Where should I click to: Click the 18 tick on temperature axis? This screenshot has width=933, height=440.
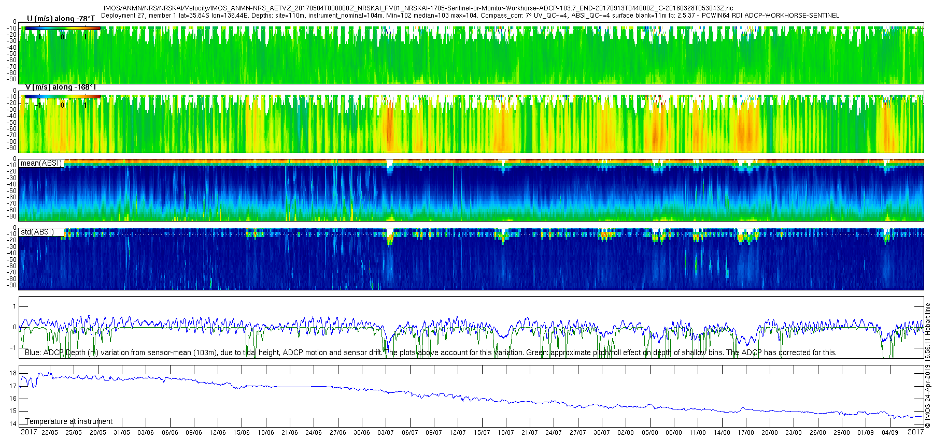click(x=13, y=373)
